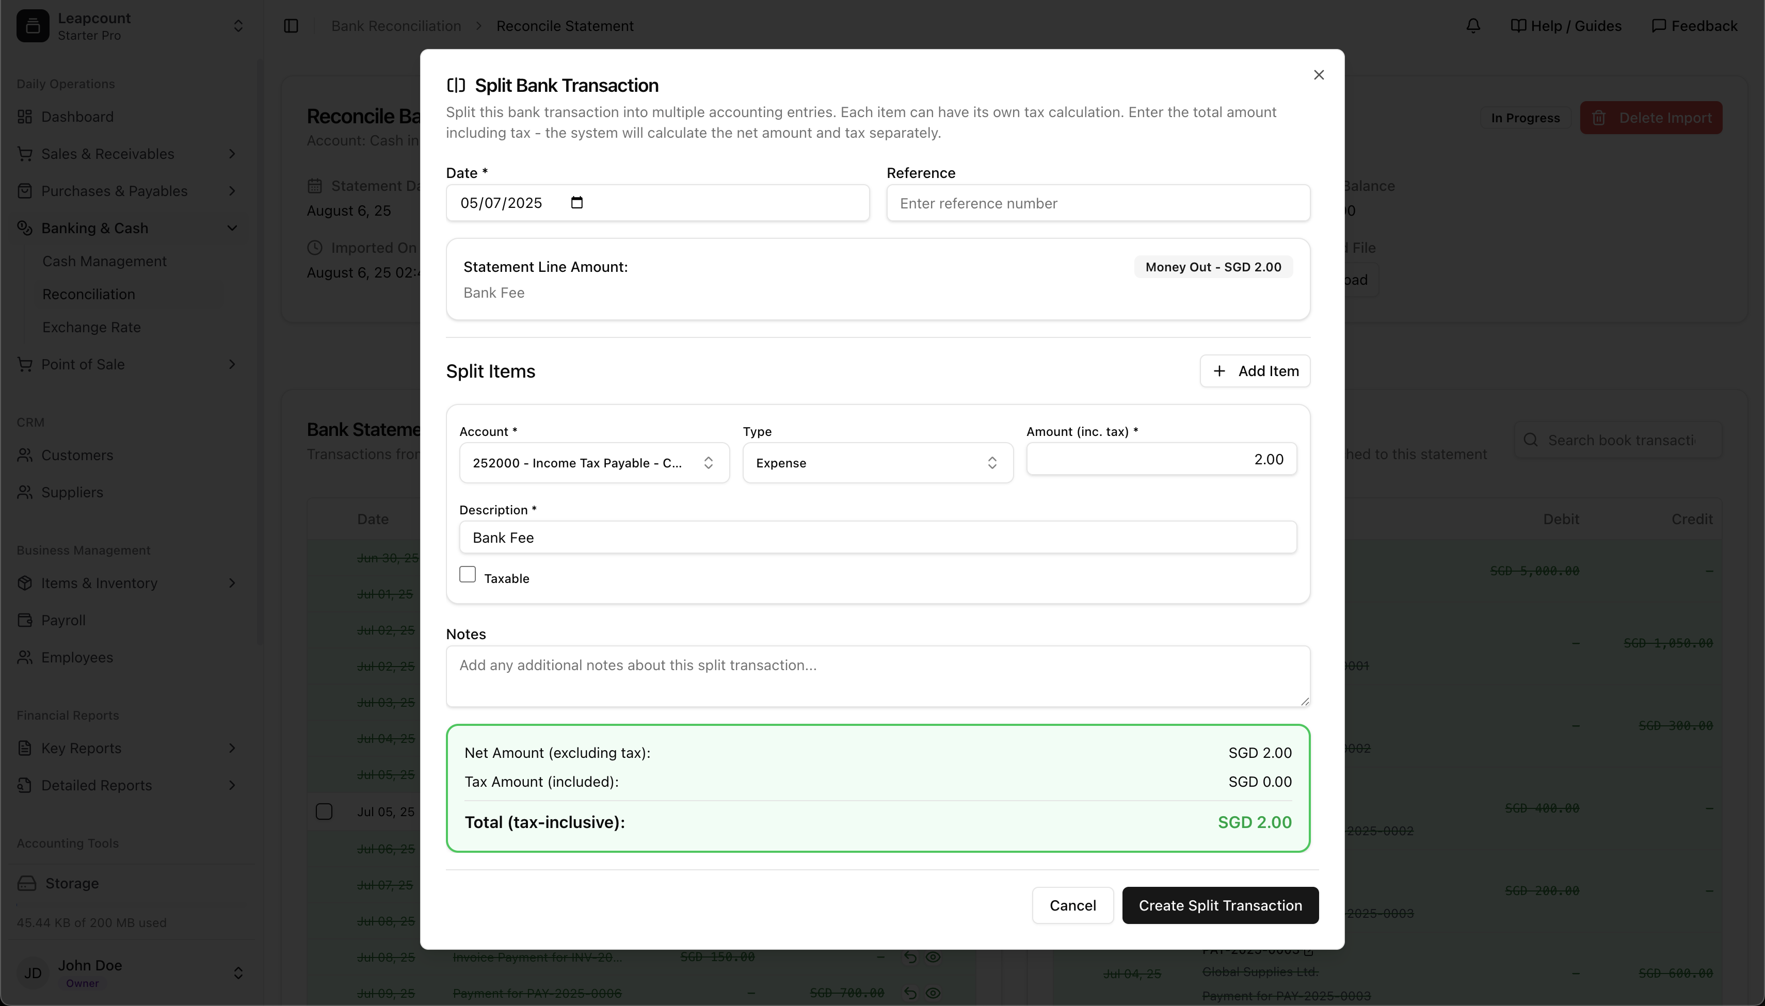1765x1006 pixels.
Task: Open the date picker calendar icon
Action: click(x=577, y=202)
